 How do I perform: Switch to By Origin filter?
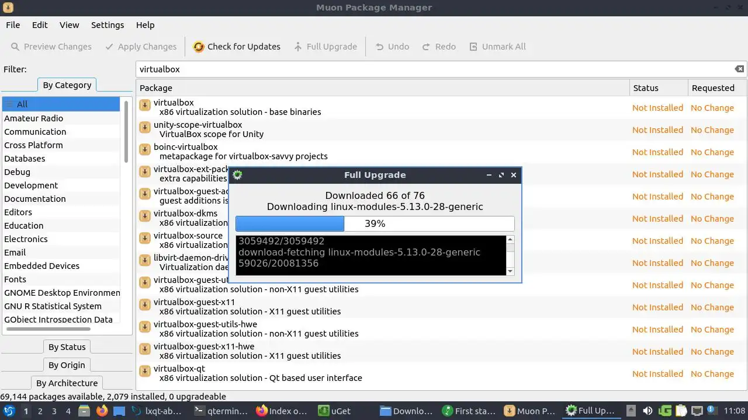(67, 365)
